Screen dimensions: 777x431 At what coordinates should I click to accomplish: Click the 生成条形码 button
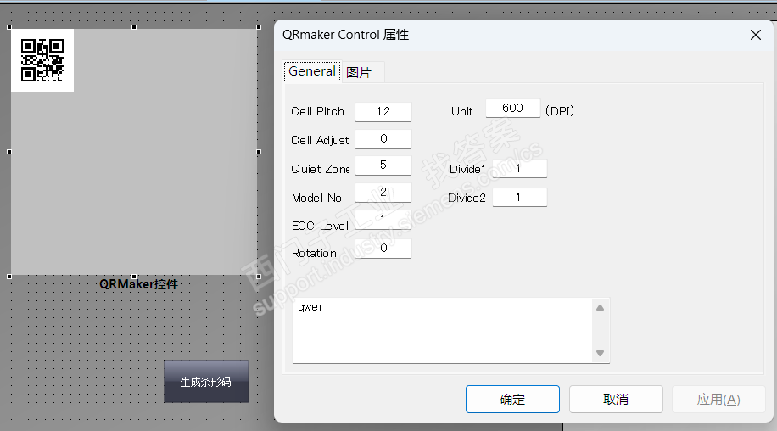(x=206, y=382)
